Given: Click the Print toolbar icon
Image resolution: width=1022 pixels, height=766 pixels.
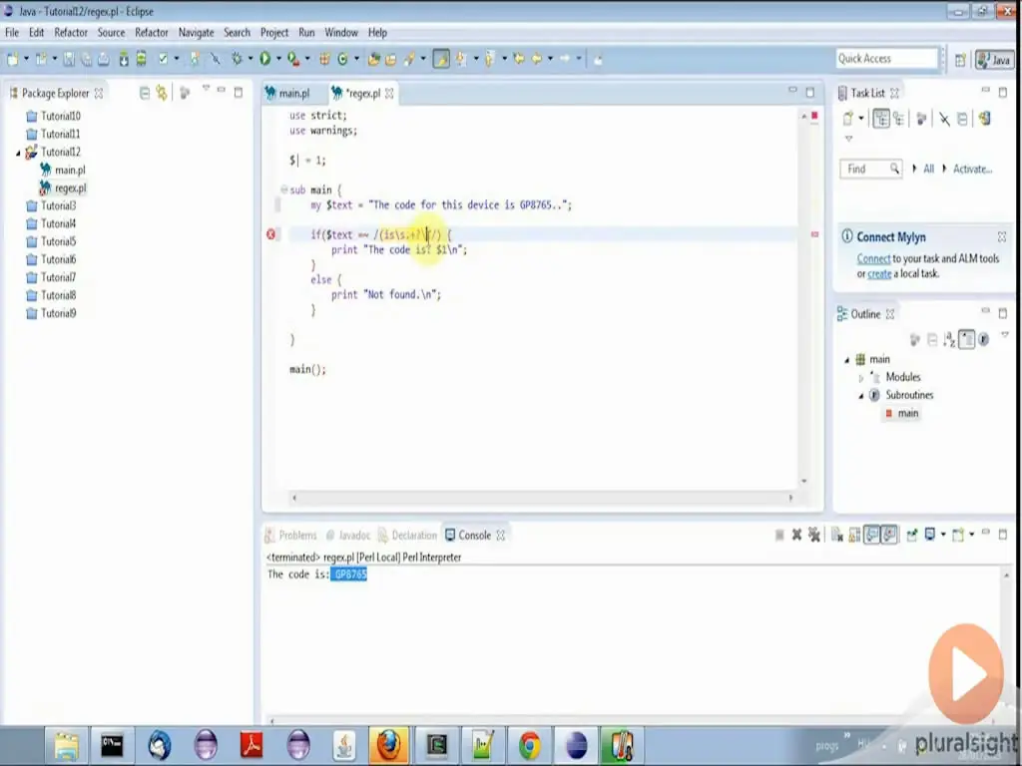Looking at the screenshot, I should pyautogui.click(x=104, y=59).
